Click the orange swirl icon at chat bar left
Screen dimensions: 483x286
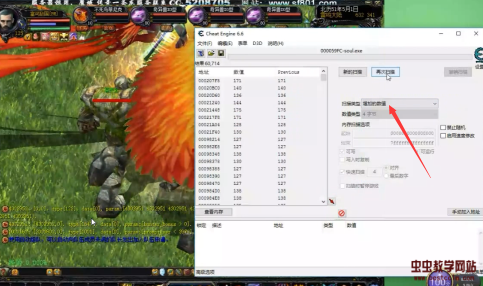click(14, 272)
